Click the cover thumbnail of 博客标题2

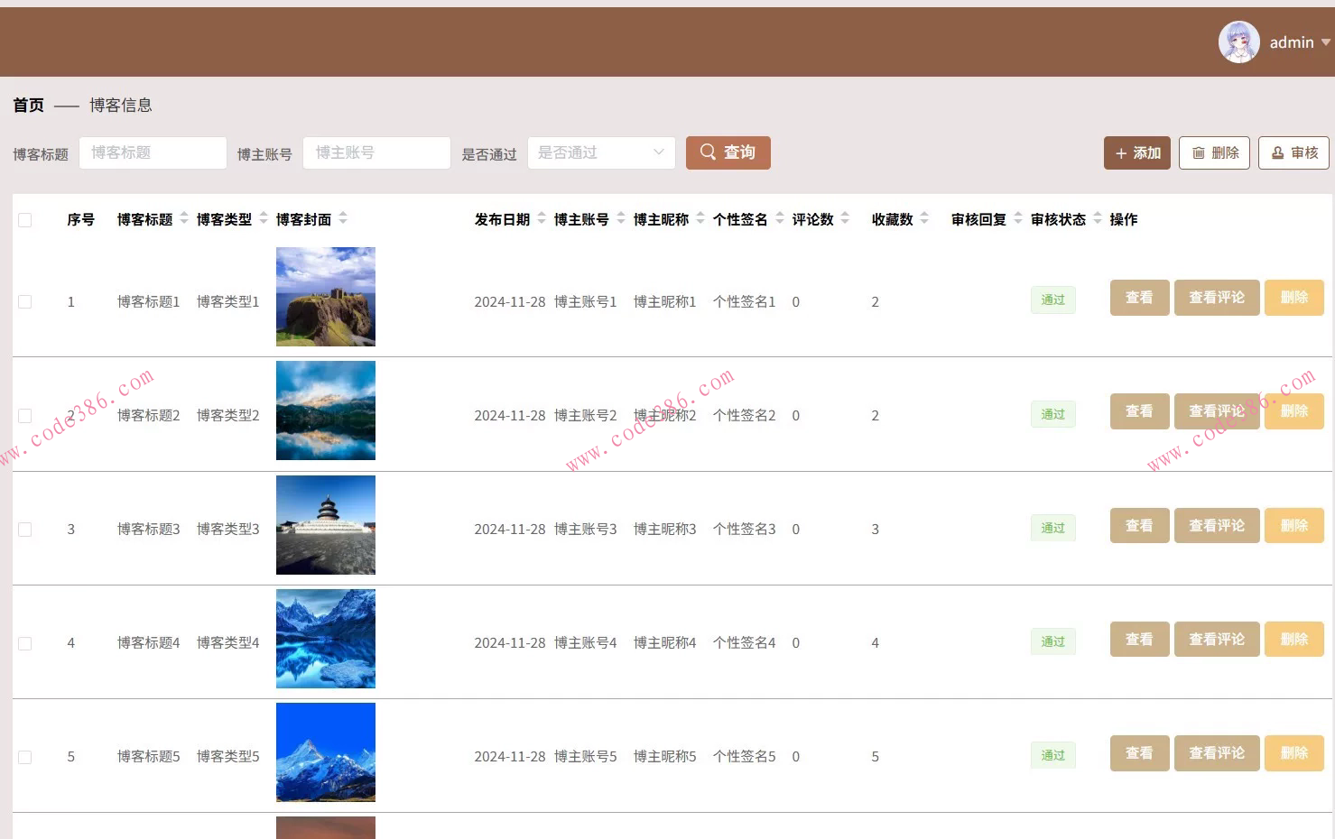pos(325,410)
